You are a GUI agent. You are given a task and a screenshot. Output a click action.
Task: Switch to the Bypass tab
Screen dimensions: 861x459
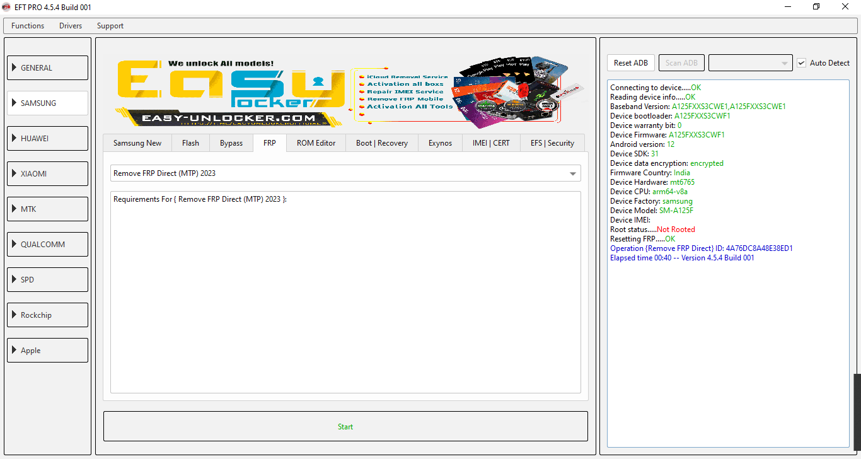pyautogui.click(x=231, y=143)
